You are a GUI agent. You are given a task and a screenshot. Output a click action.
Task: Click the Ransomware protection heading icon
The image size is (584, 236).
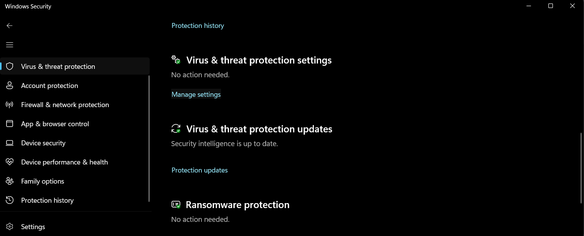point(176,205)
